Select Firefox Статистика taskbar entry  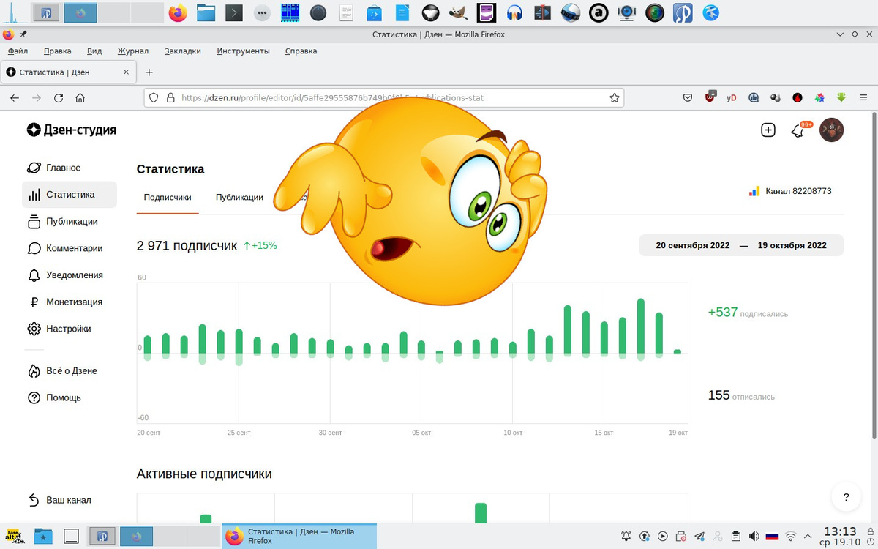(299, 536)
